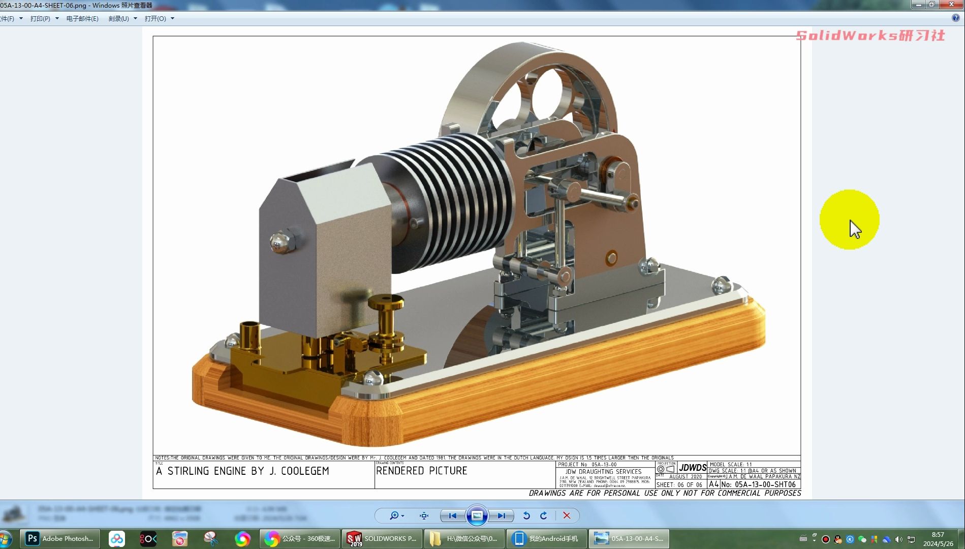Expand the dropdown arrow beside 打印(P)

57,18
